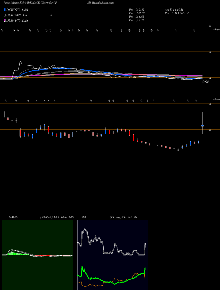The image size is (220, 290).
Task: Click the Pre V: 111.666 M value
Action: [176, 13]
